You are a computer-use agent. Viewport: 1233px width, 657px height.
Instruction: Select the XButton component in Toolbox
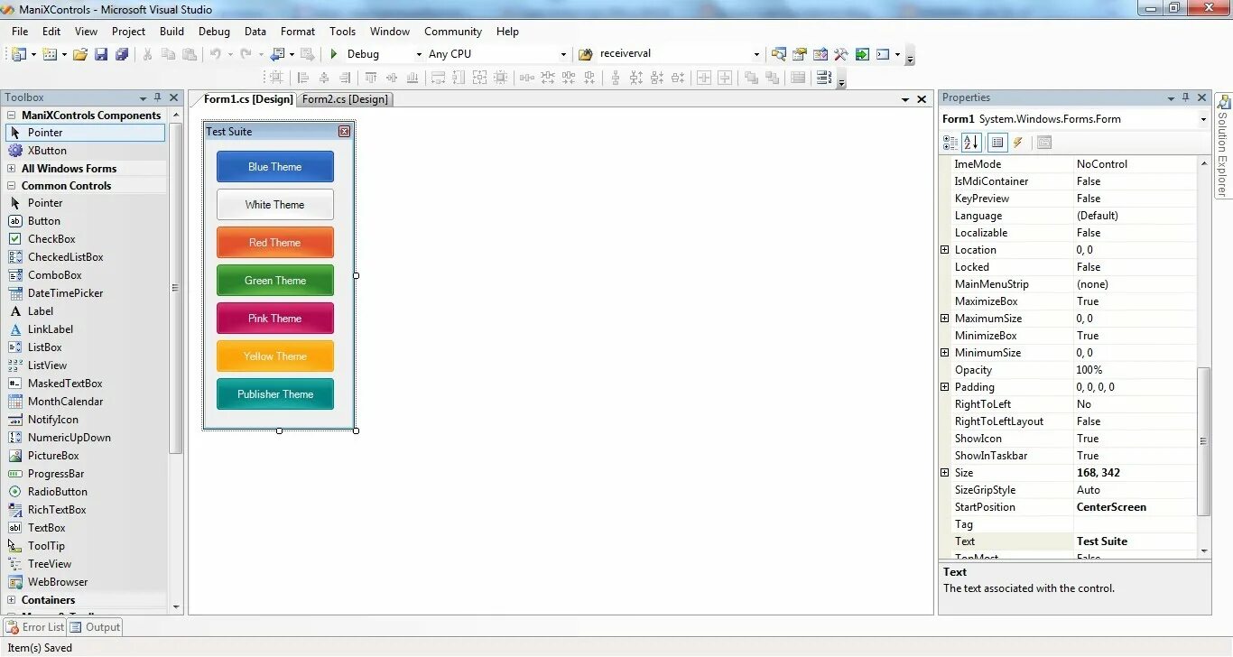pos(86,151)
